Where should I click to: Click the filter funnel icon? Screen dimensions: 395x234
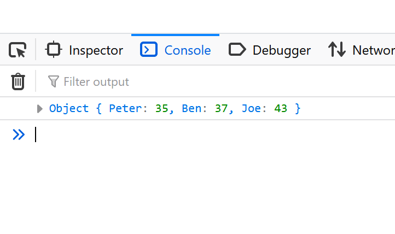click(x=53, y=81)
